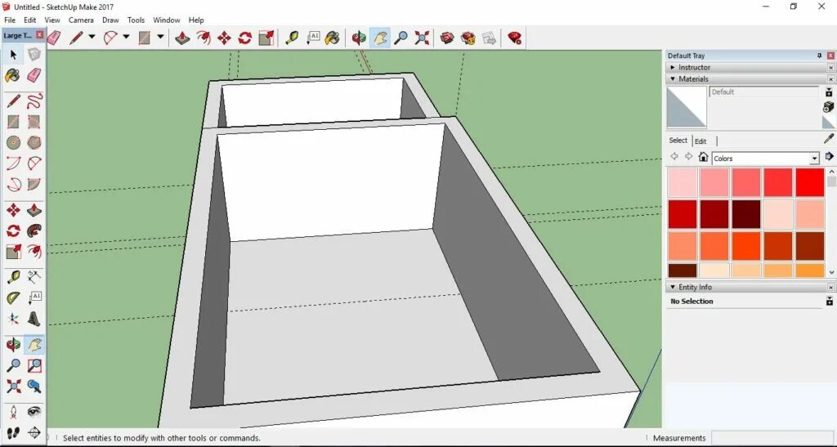Select the Line pencil tool in top toolbar

[76, 38]
